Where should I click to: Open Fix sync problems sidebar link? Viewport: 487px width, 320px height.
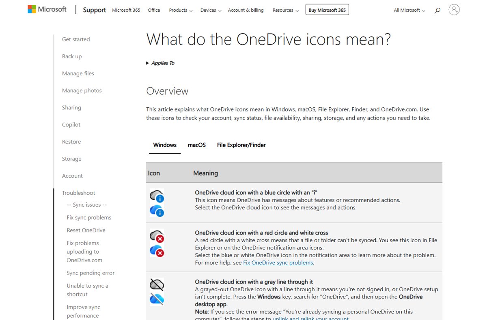coord(89,218)
